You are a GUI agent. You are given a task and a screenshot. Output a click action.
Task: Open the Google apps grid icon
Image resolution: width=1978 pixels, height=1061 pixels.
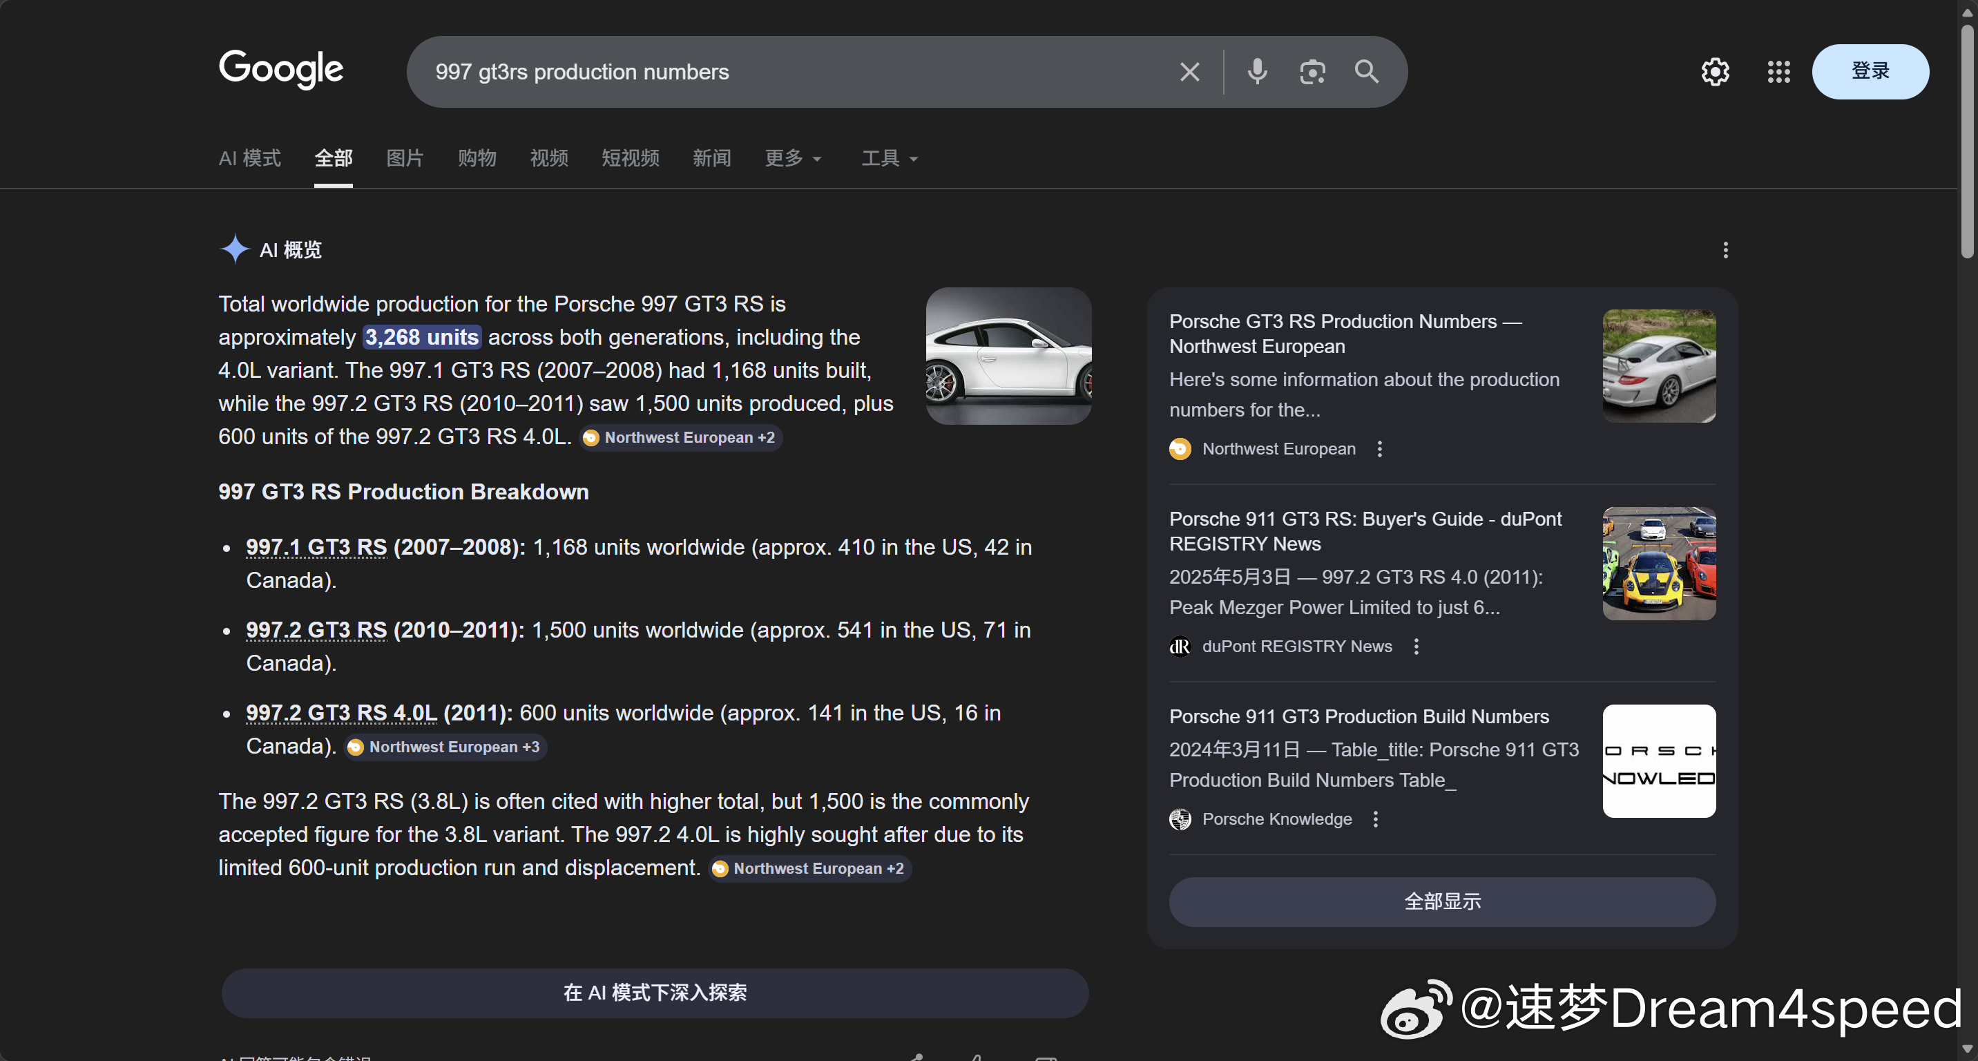point(1778,72)
